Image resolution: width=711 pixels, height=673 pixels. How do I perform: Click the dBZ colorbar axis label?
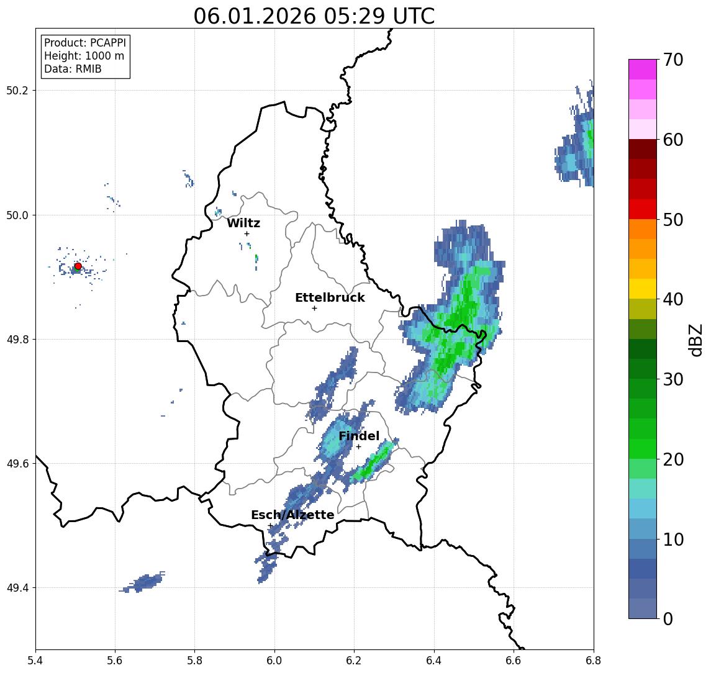pyautogui.click(x=695, y=339)
